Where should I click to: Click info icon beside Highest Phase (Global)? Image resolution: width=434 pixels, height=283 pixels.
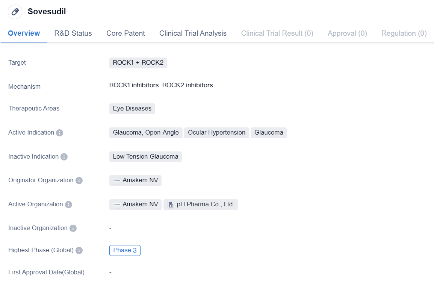point(79,250)
